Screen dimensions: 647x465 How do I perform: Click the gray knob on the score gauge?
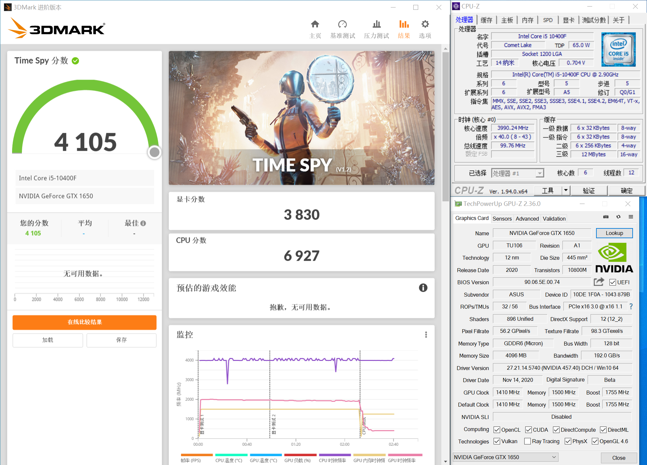pyautogui.click(x=154, y=152)
